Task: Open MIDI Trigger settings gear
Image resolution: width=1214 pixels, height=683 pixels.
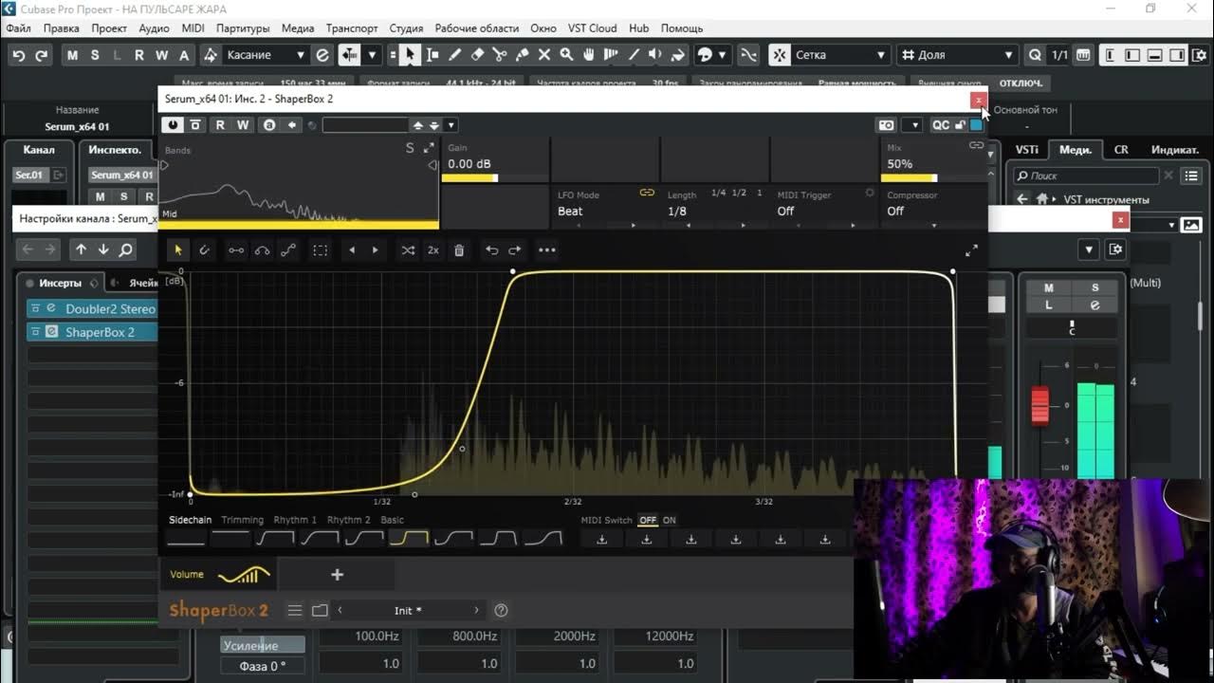Action: 869,193
